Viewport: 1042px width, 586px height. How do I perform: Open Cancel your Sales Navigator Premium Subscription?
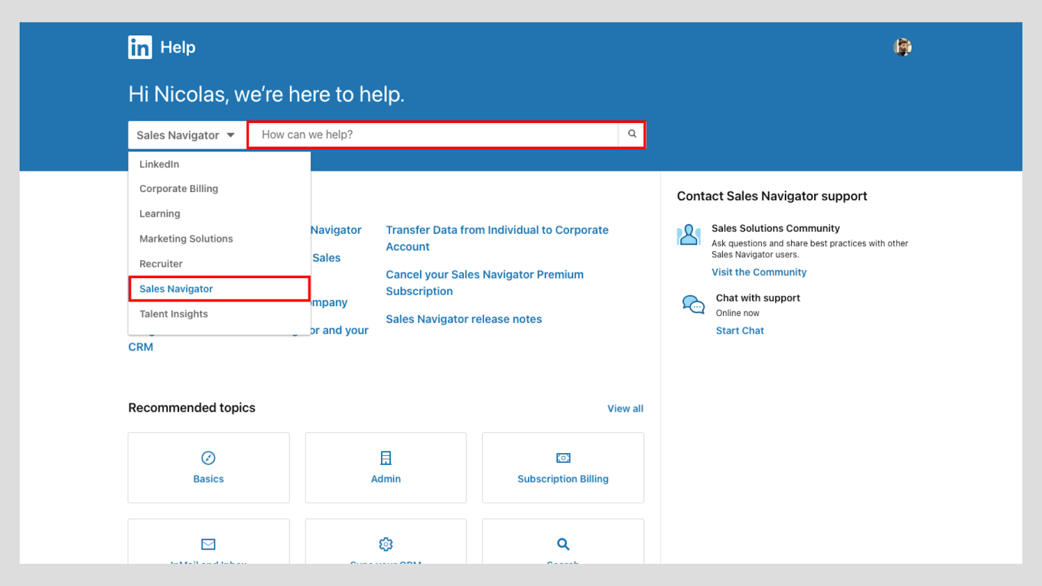(x=485, y=283)
